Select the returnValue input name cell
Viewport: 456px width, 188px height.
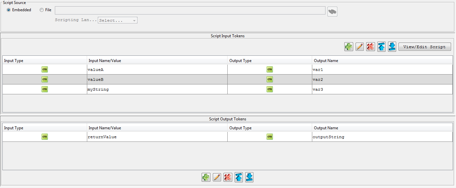pos(157,137)
